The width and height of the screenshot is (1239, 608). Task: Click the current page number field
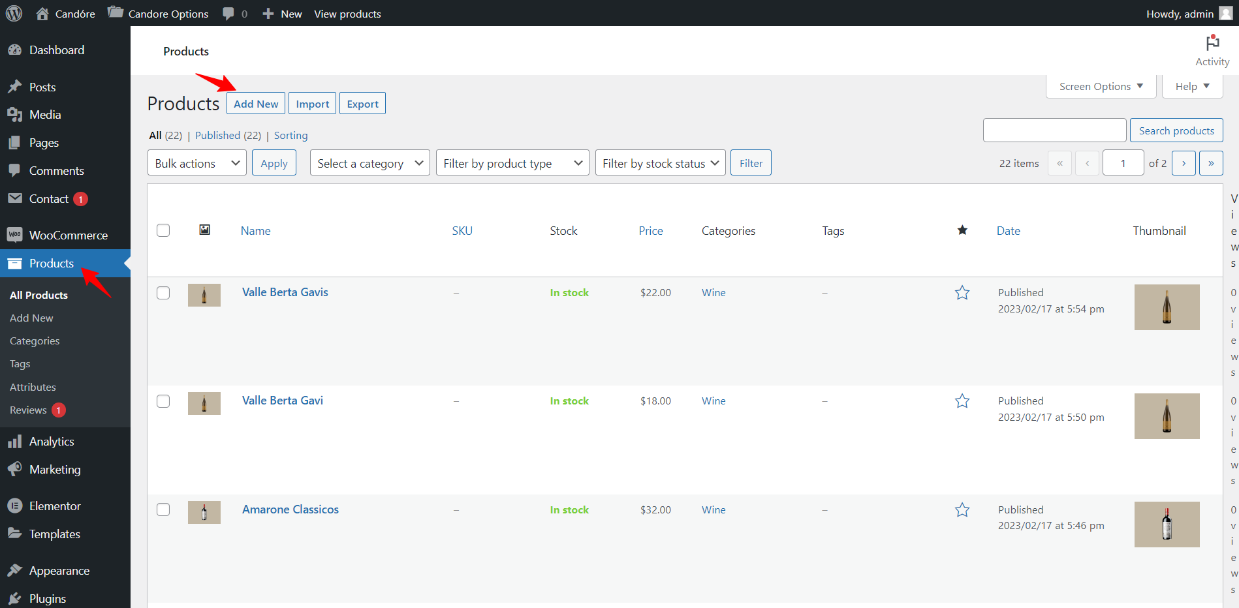click(x=1123, y=163)
